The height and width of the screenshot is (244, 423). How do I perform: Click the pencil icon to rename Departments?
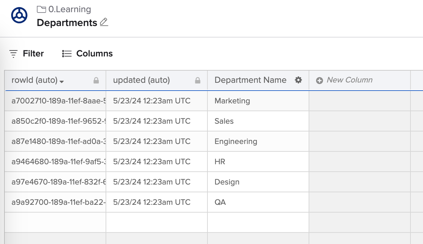click(x=104, y=22)
